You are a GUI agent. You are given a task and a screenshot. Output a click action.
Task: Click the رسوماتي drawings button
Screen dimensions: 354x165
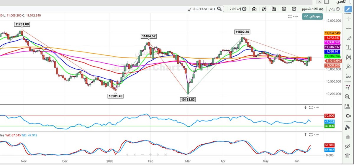(x=312, y=17)
